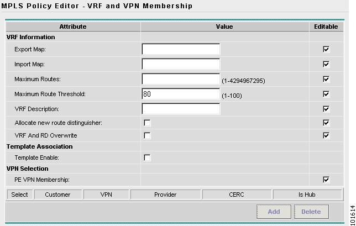Click the Customer column header
356x226 pixels.
(x=57, y=195)
